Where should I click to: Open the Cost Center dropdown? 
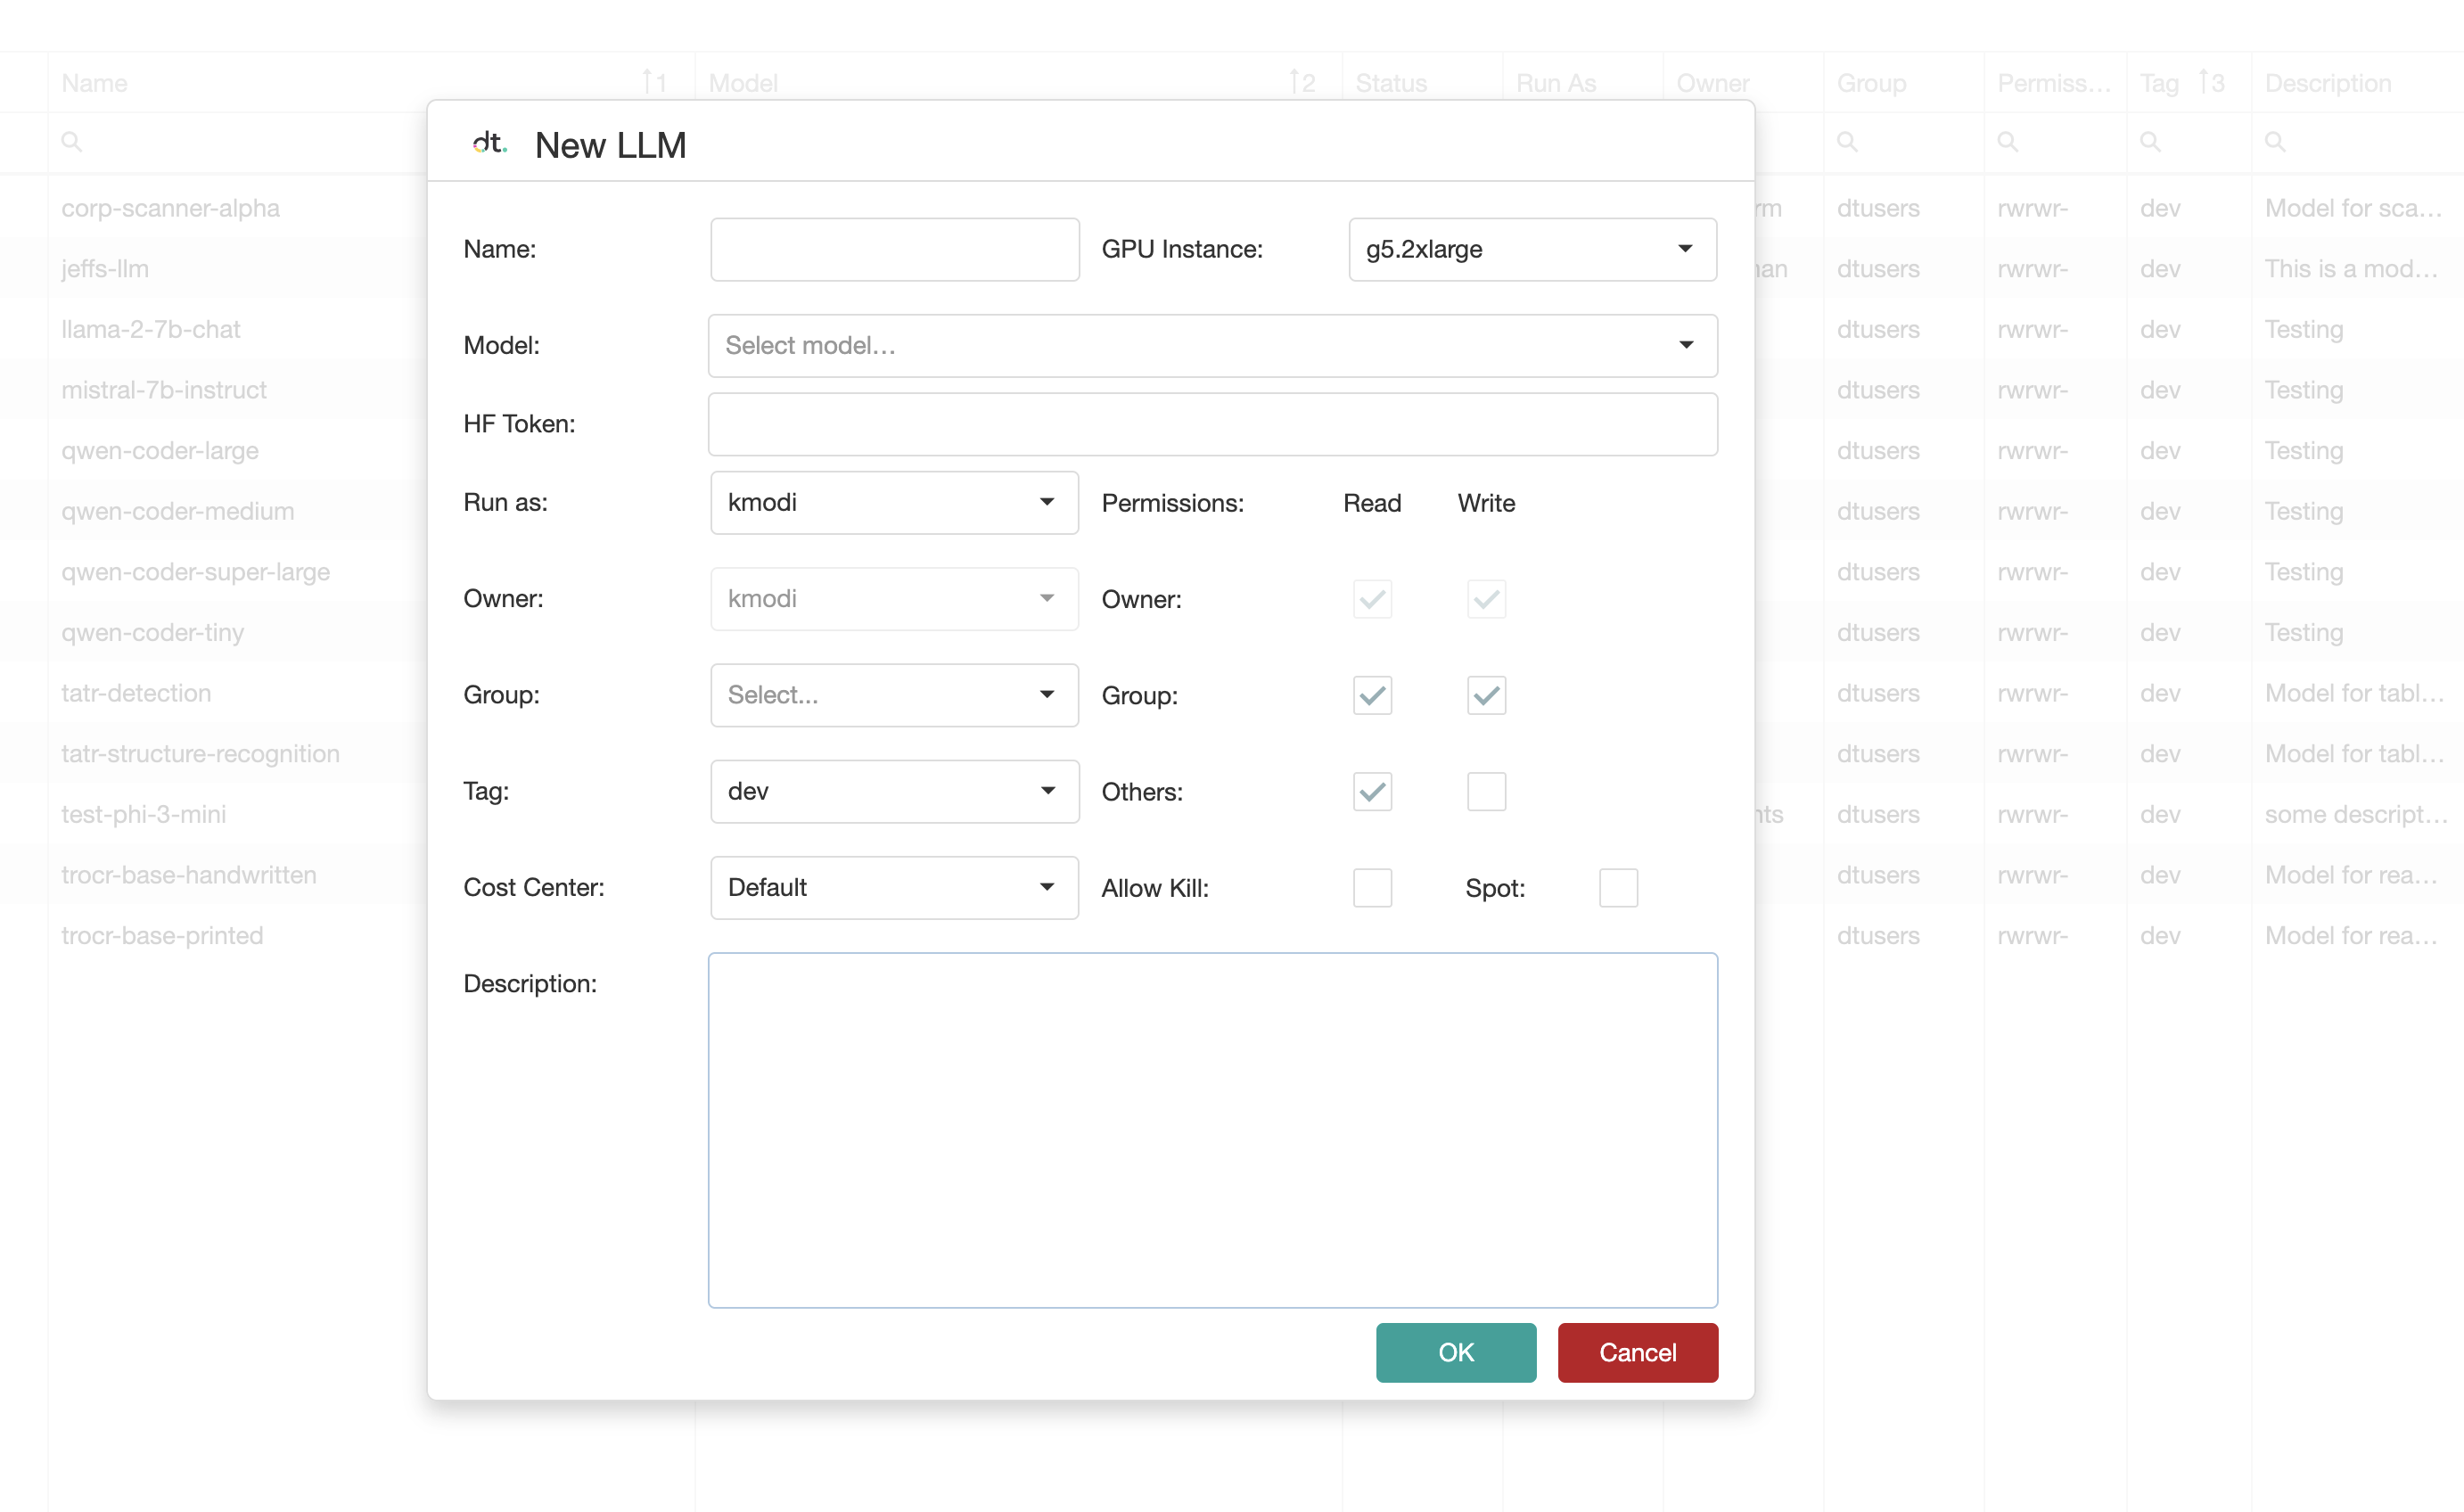pyautogui.click(x=894, y=887)
